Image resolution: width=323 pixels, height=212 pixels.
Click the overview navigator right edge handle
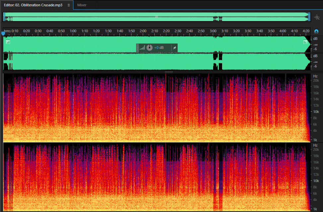(x=309, y=17)
